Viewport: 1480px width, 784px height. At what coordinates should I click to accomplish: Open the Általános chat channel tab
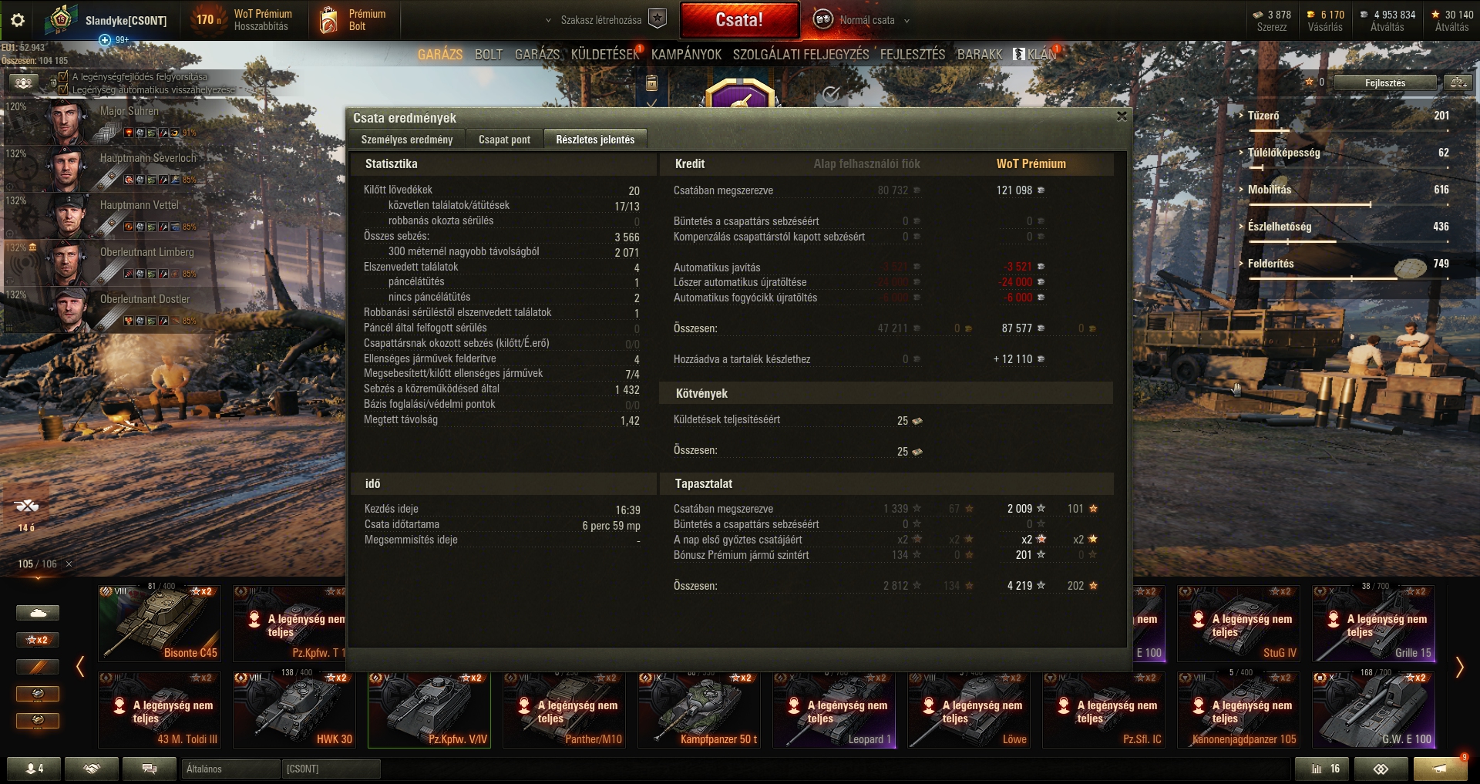pos(230,769)
